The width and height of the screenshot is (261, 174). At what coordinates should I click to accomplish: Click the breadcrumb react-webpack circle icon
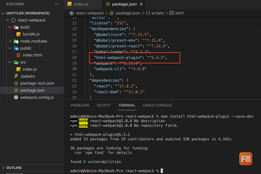pos(72,13)
